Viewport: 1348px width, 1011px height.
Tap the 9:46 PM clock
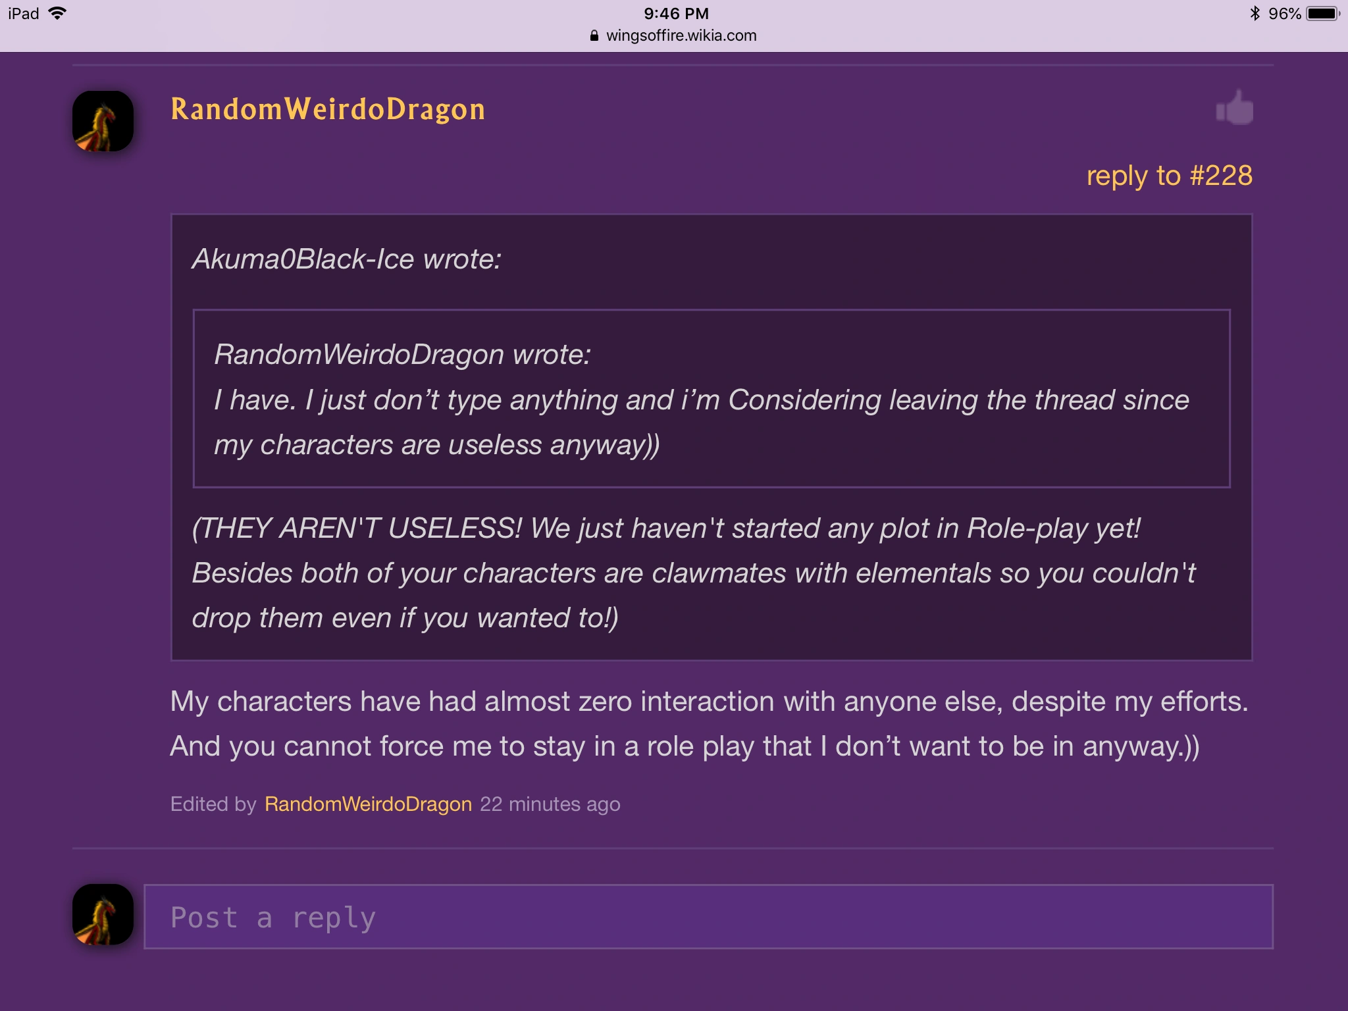[676, 13]
